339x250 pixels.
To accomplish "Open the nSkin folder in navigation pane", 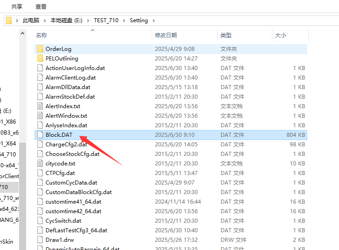I will click(x=6, y=241).
